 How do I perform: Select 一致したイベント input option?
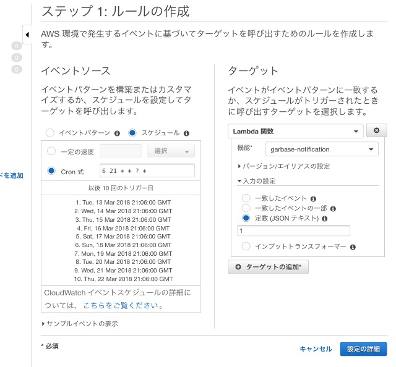246,198
